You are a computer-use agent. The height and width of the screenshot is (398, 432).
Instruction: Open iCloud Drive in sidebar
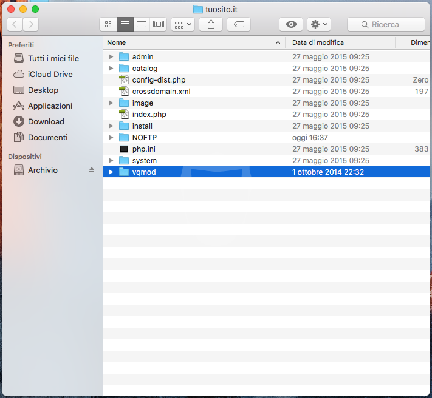(43, 74)
